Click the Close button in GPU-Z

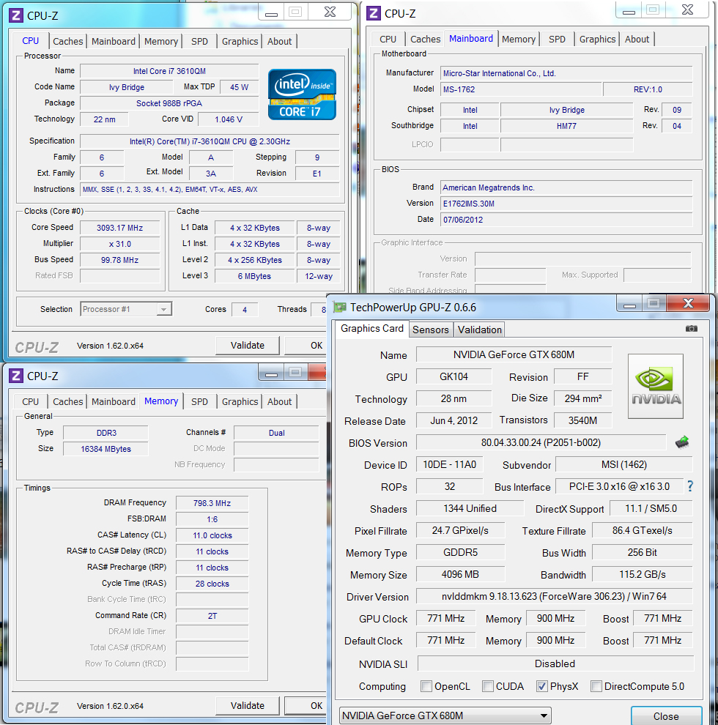pos(666,716)
